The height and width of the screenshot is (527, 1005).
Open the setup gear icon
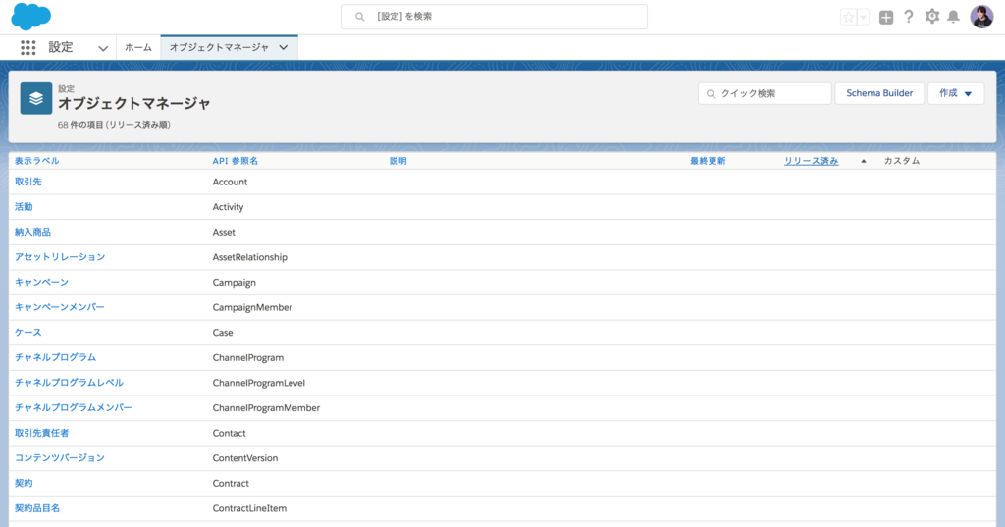point(932,17)
